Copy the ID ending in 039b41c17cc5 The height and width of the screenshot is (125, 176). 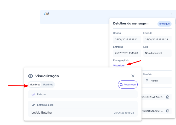[x=168, y=97]
